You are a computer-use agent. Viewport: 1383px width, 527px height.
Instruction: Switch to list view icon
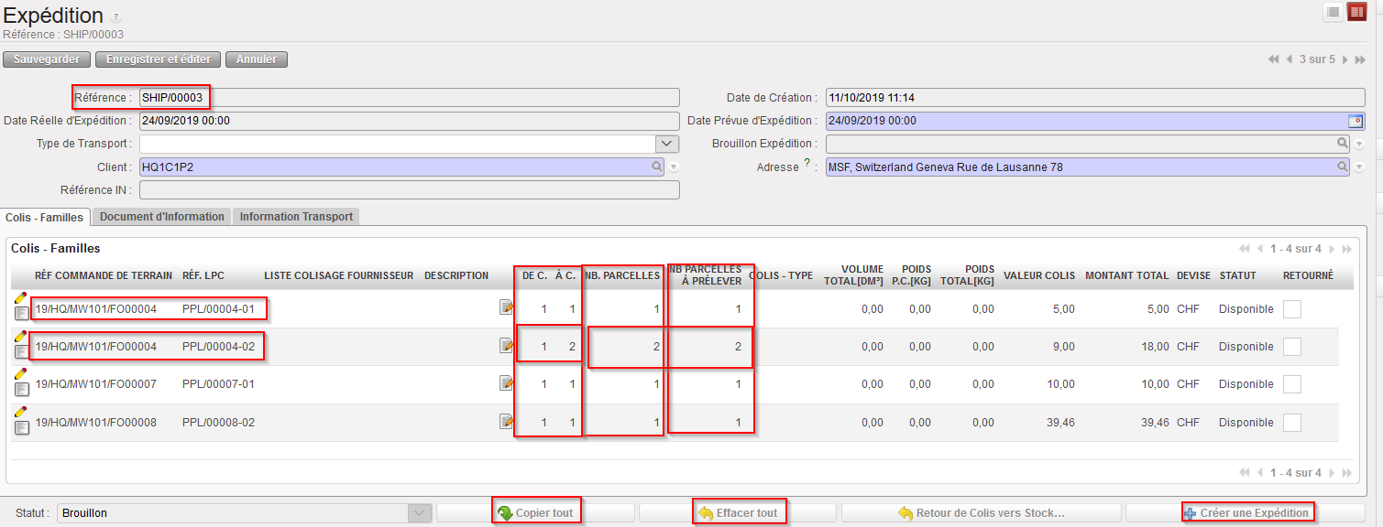[1334, 12]
